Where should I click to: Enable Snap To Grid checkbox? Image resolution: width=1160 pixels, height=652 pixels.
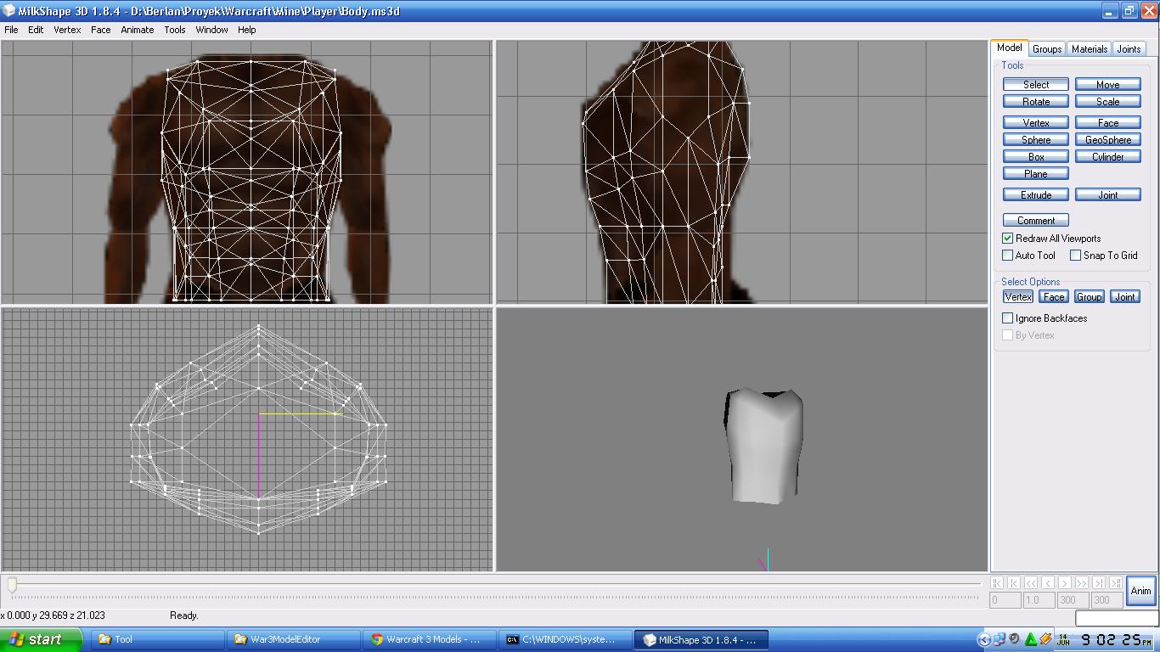coord(1076,256)
